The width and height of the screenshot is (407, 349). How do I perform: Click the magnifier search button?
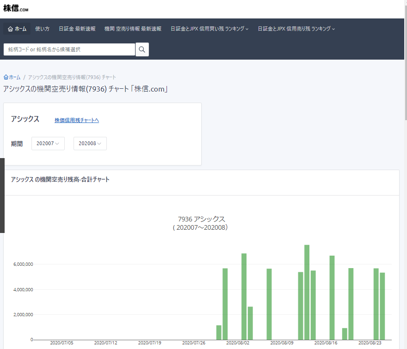[x=142, y=49]
